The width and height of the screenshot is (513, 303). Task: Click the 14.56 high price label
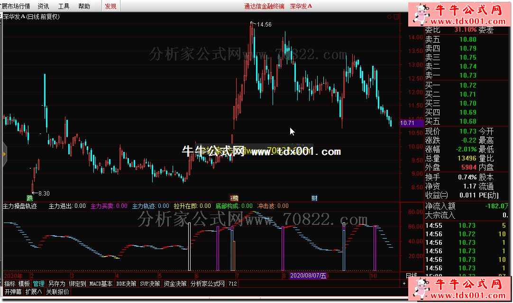[x=264, y=25]
